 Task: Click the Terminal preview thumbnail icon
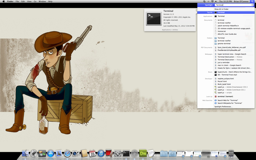click(154, 19)
